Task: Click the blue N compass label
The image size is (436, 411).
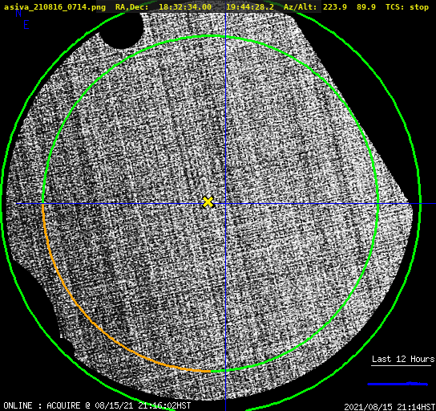Action: pyautogui.click(x=18, y=13)
